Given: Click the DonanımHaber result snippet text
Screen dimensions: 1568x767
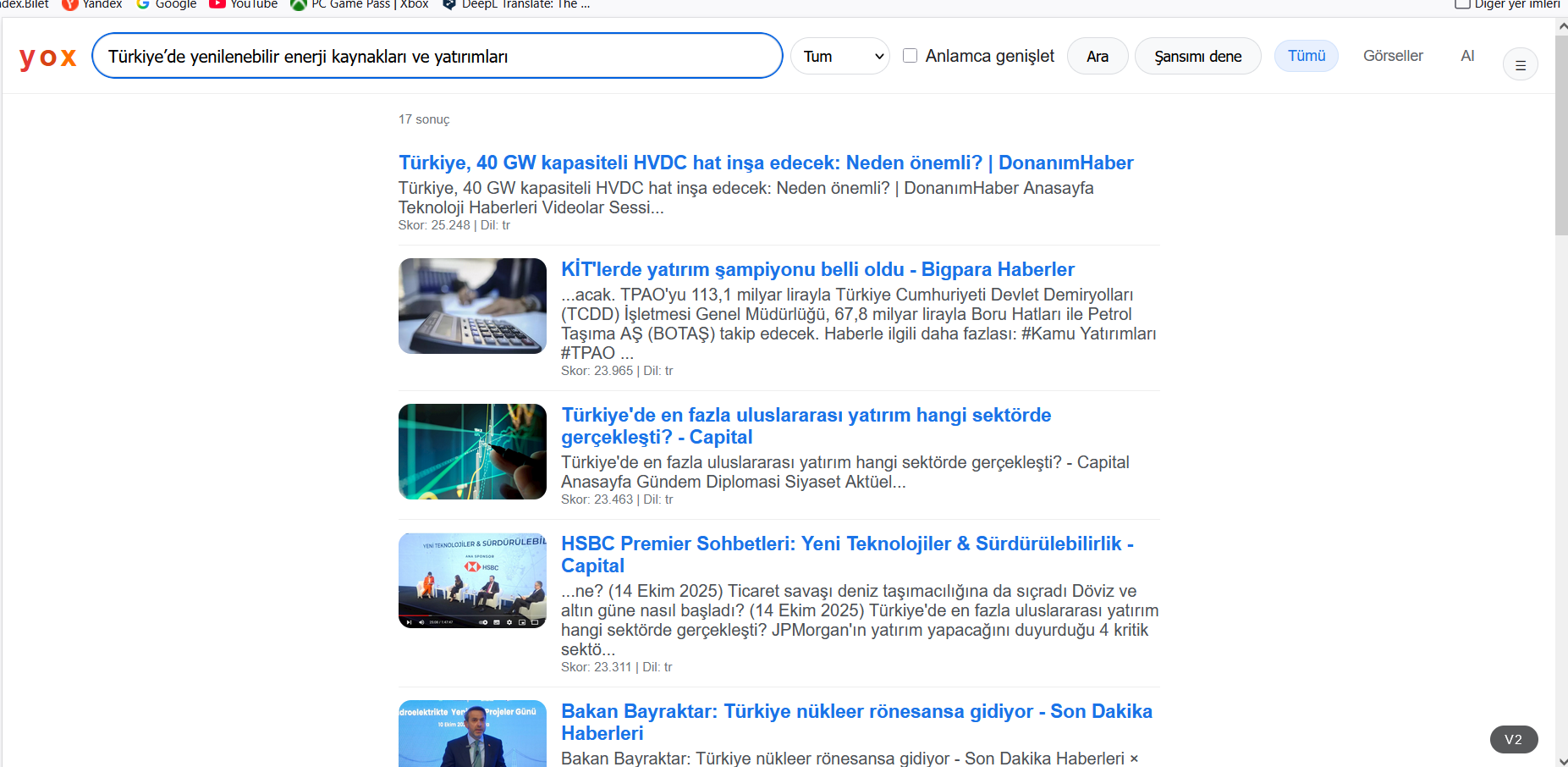Looking at the screenshot, I should click(745, 197).
